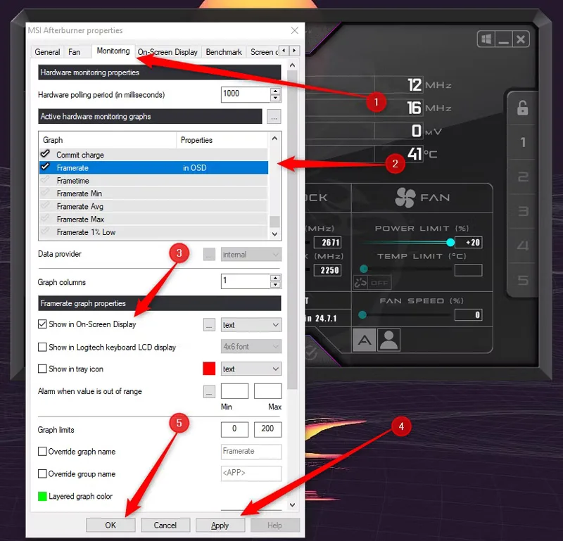Decrease the hardware polling period value
The width and height of the screenshot is (563, 541).
pos(275,98)
